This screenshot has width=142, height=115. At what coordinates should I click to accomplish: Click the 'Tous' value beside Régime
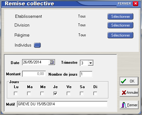(82, 35)
